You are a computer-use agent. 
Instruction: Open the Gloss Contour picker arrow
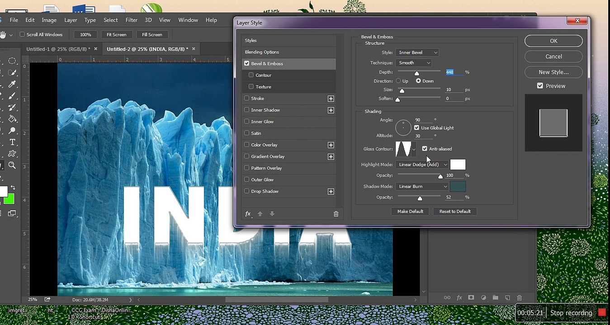(x=414, y=149)
